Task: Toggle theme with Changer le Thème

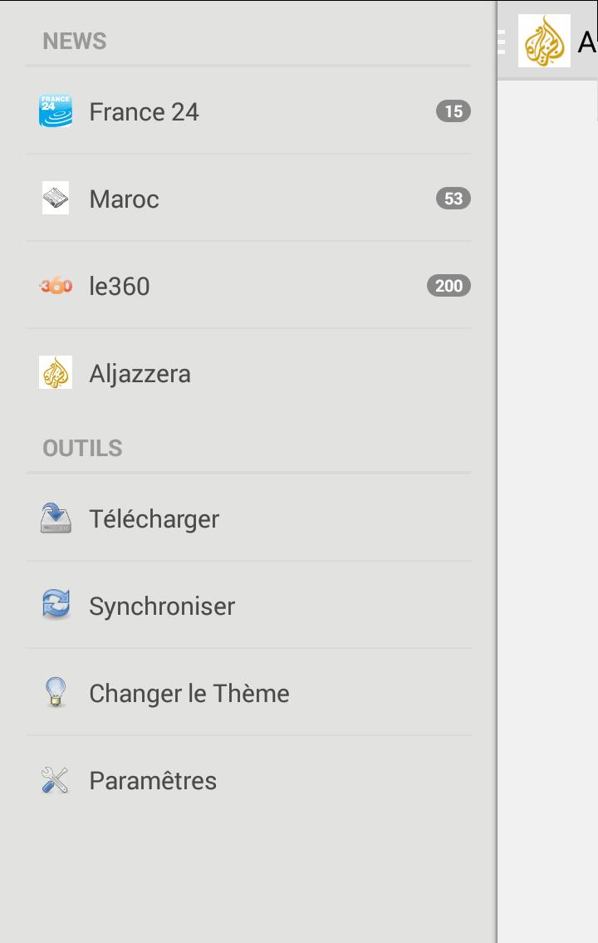Action: coord(189,694)
